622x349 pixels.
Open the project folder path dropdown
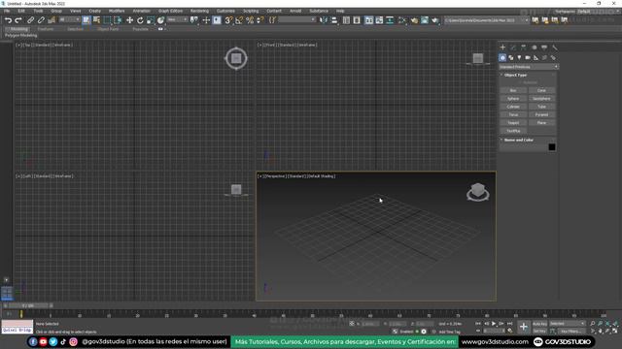[486, 20]
